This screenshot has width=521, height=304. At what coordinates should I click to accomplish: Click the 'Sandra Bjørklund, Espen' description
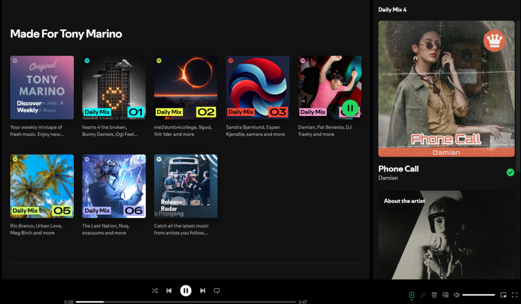(255, 131)
